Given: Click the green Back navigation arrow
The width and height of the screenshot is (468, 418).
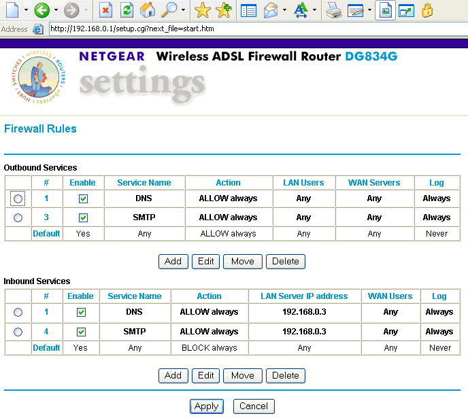Looking at the screenshot, I should click(x=41, y=10).
